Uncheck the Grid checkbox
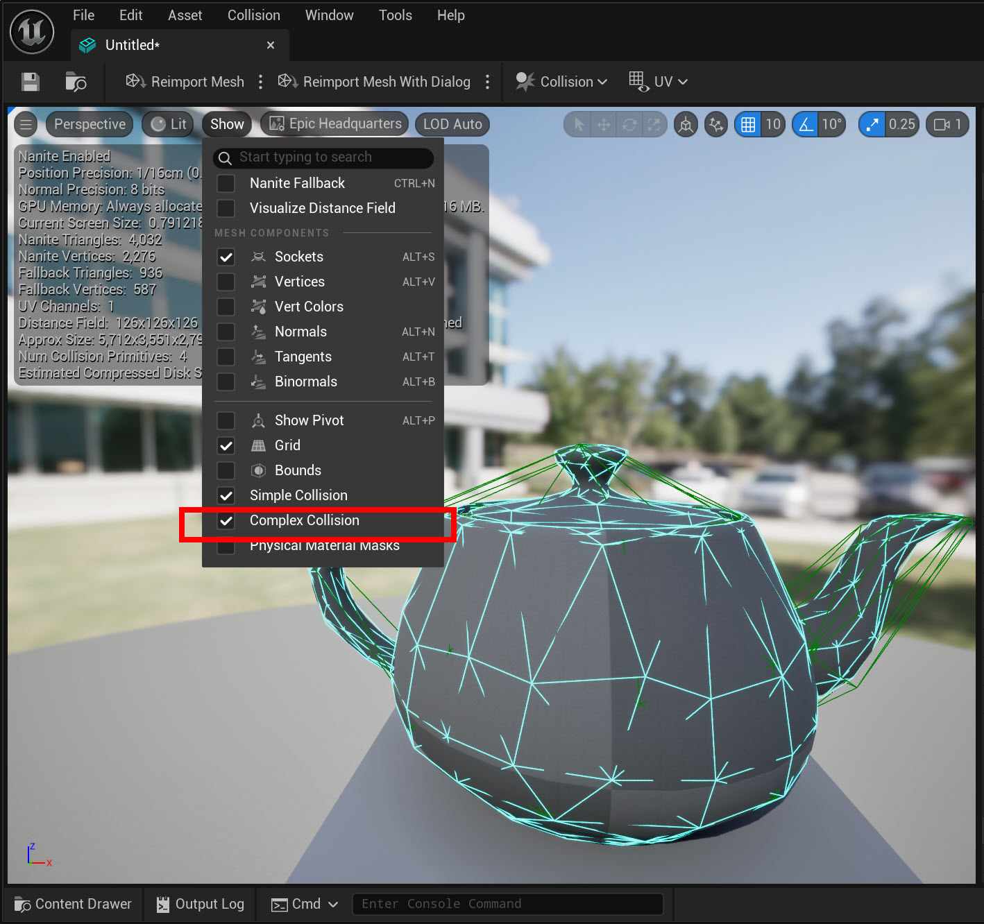This screenshot has height=924, width=984. pyautogui.click(x=226, y=446)
